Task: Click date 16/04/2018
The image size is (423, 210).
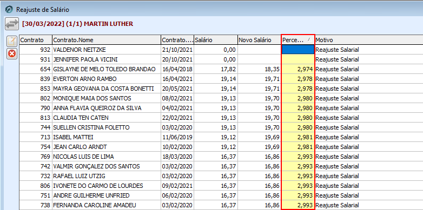Action: pos(177,69)
